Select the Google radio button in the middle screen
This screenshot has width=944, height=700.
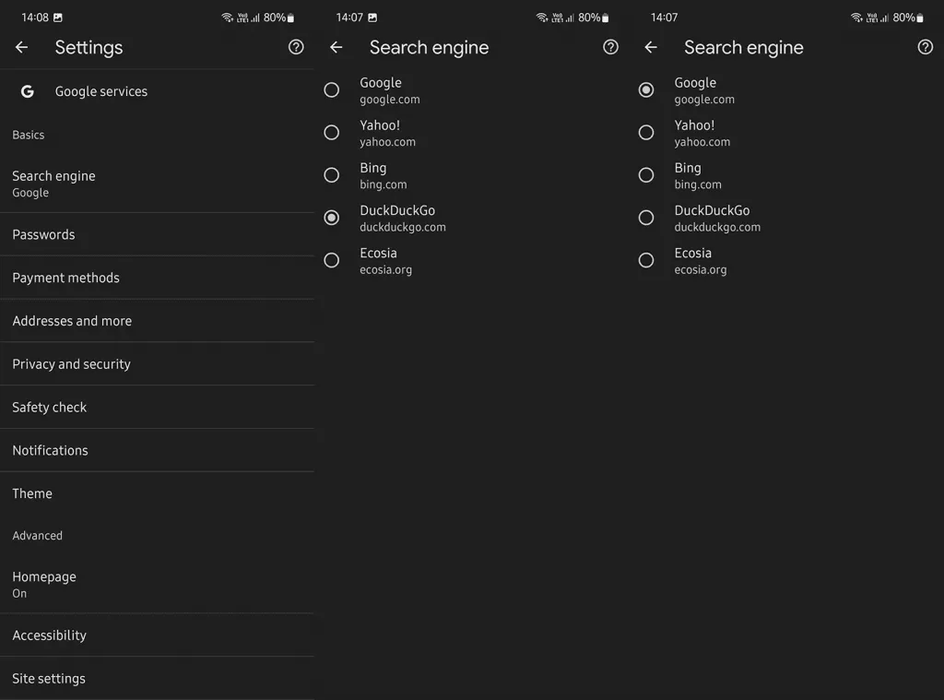click(331, 89)
